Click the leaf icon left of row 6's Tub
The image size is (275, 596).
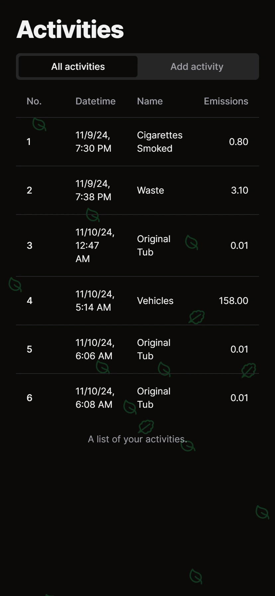tap(130, 407)
